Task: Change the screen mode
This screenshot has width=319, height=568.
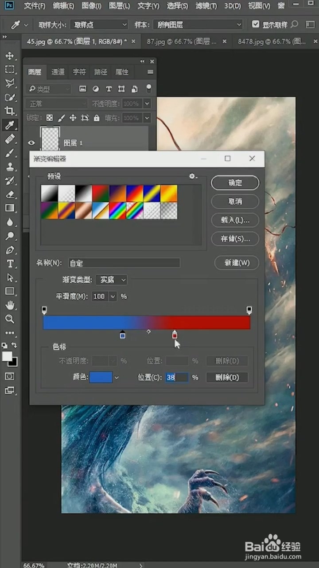Action: tap(10, 390)
